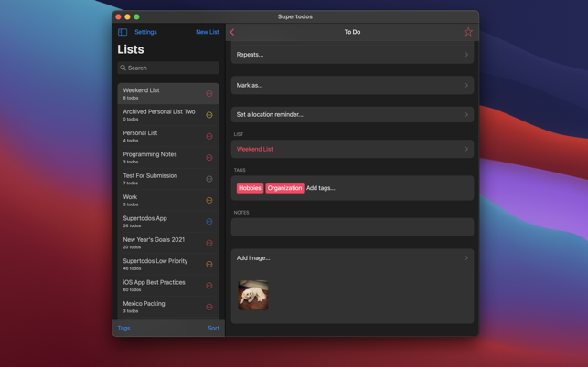The image size is (588, 367).
Task: Open the Weekend List selector chevron
Action: point(466,149)
